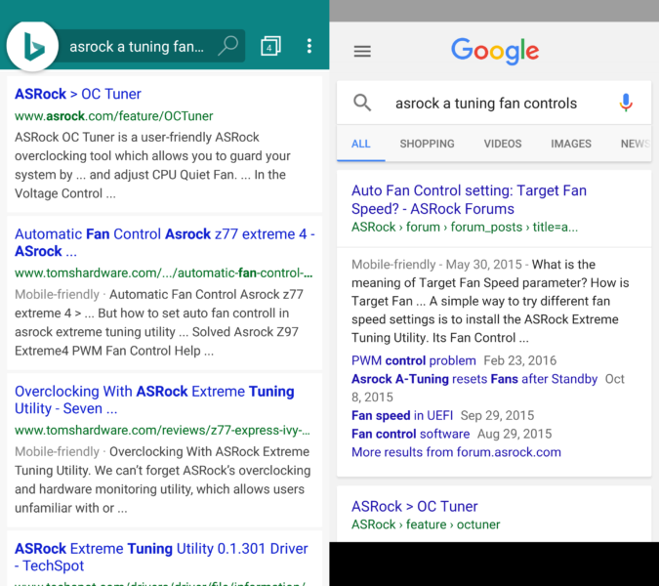The width and height of the screenshot is (659, 586).
Task: Tap the Bing logo icon
Action: [32, 46]
